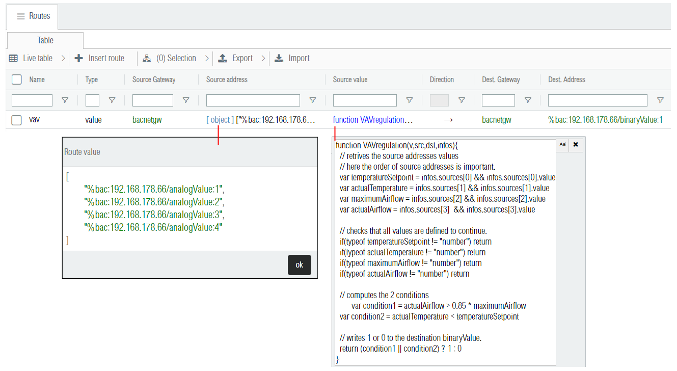This screenshot has height=371, width=677.
Task: Switch to the Table tab
Action: click(45, 40)
